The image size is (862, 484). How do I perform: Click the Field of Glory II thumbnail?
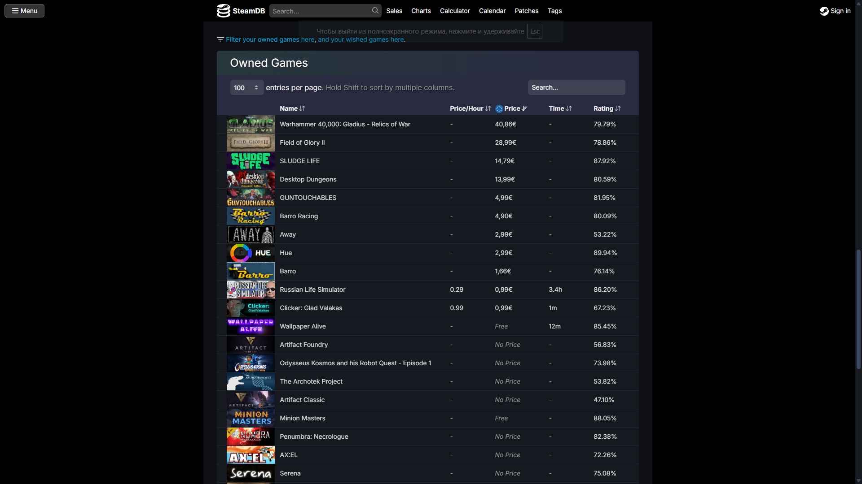(251, 143)
